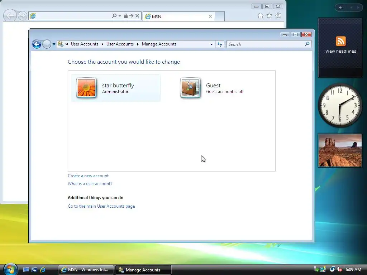Launch Internet Explorer from quick launch
The image size is (367, 275).
[x=43, y=270]
